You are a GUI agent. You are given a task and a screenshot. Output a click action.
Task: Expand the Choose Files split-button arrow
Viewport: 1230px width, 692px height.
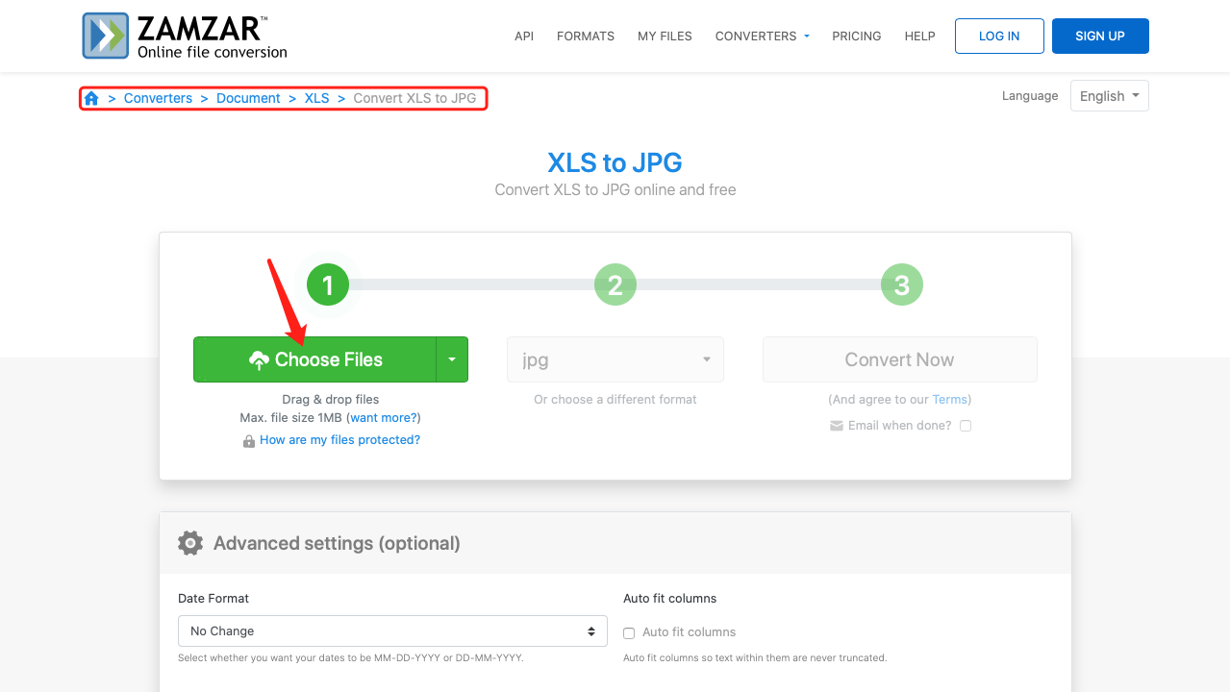(x=452, y=358)
